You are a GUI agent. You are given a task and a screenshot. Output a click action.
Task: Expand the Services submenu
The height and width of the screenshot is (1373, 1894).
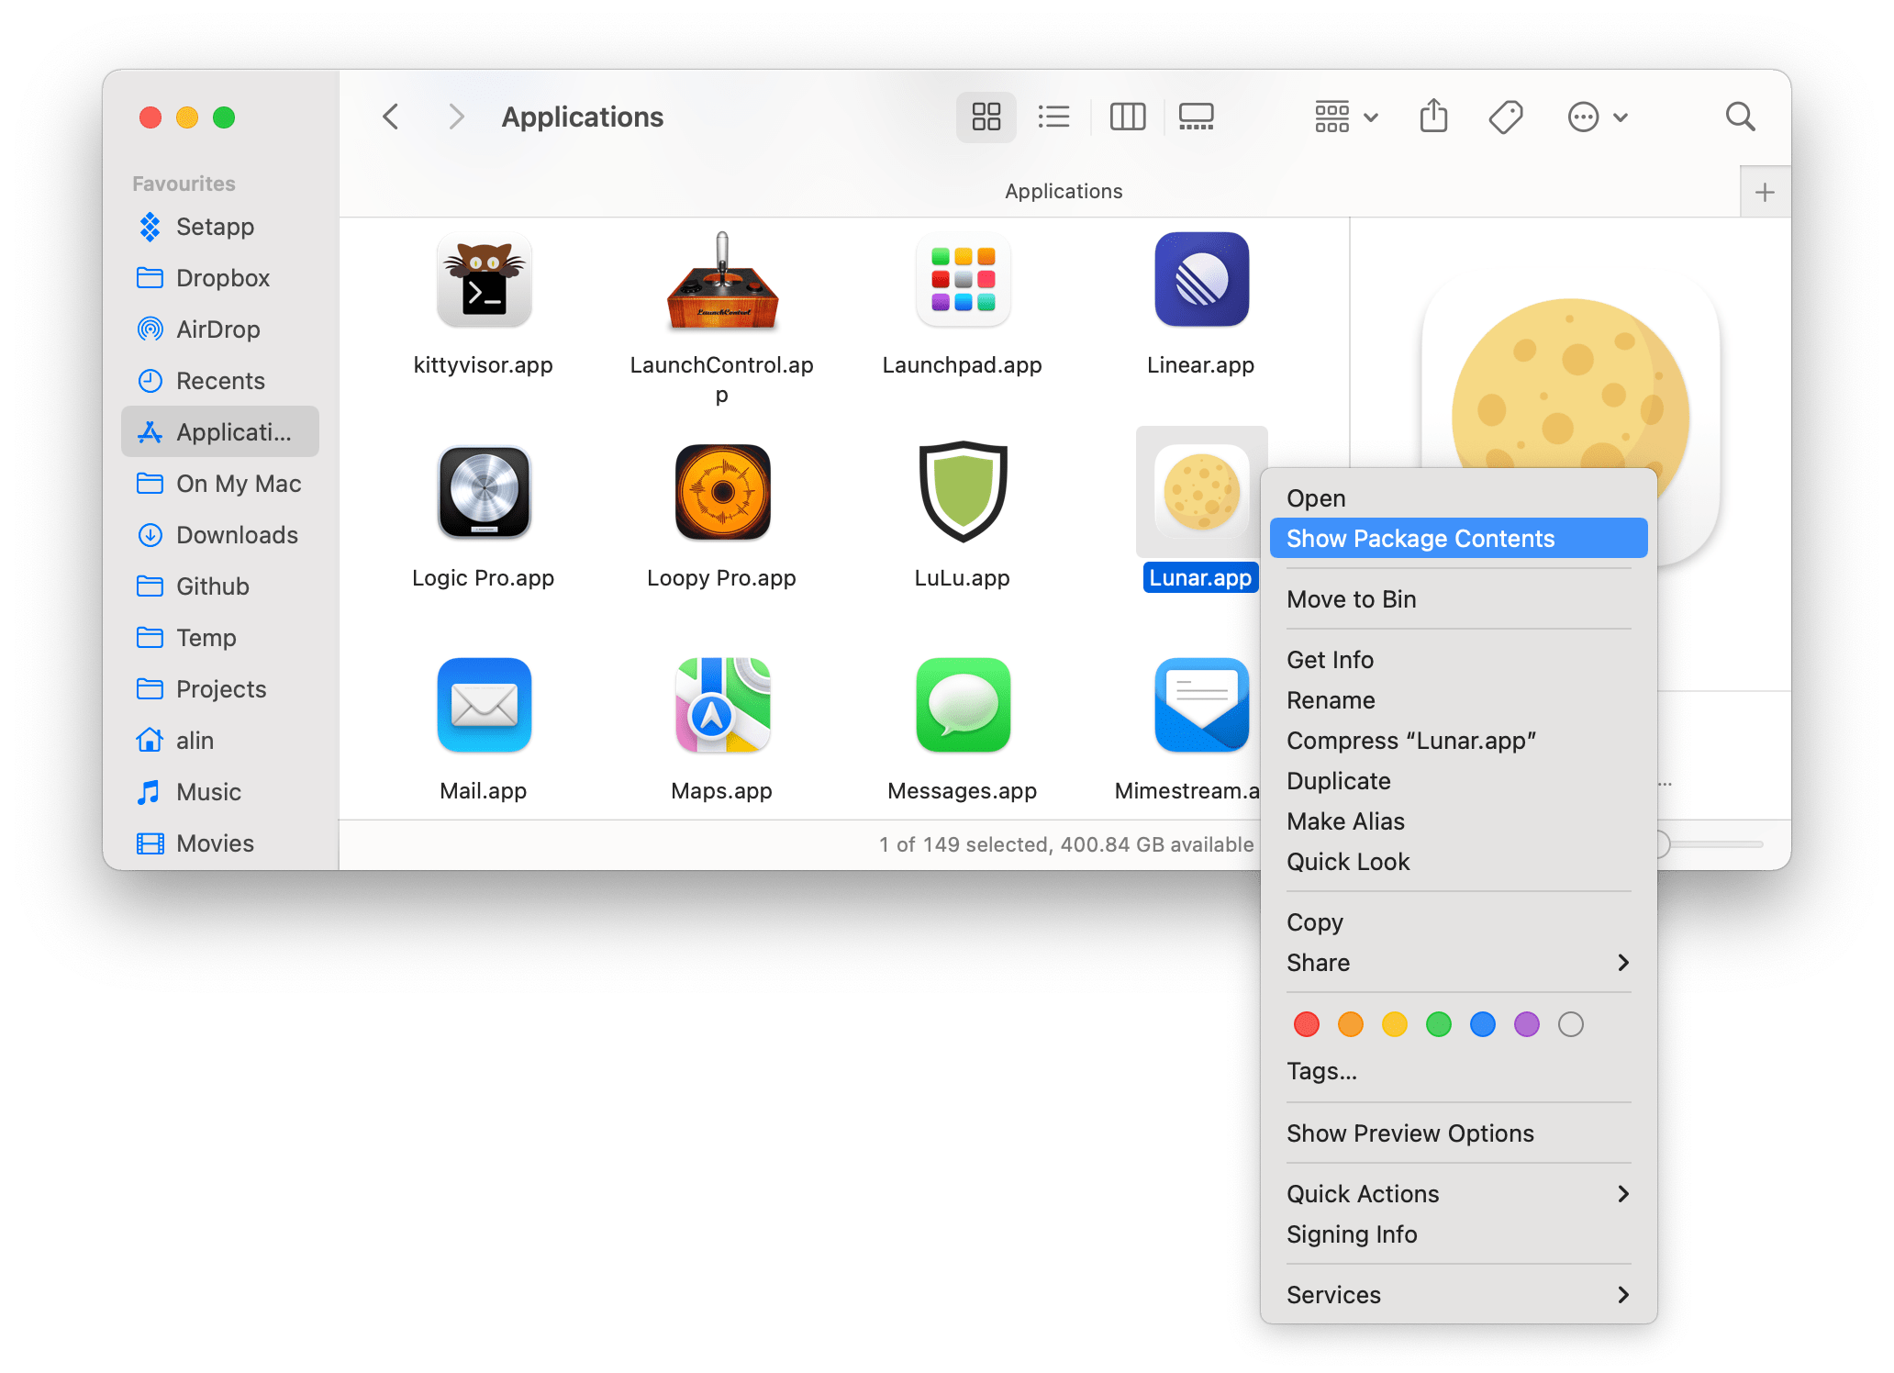click(1458, 1295)
